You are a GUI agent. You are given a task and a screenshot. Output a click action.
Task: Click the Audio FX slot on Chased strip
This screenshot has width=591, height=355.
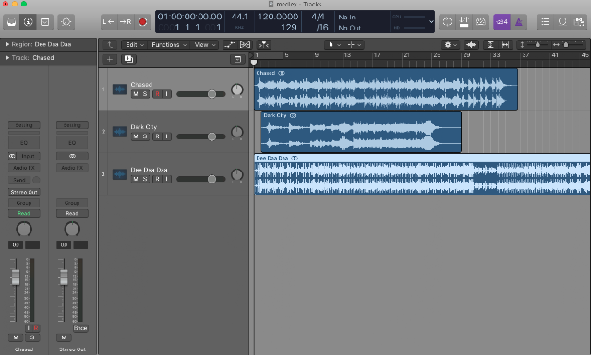[24, 168]
